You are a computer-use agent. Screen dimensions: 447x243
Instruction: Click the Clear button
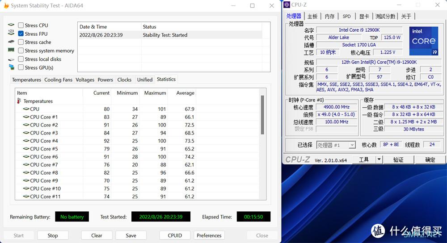click(97, 235)
